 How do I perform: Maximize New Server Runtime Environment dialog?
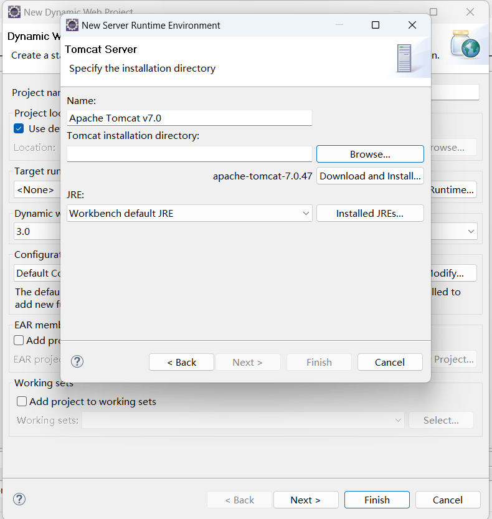click(x=376, y=25)
